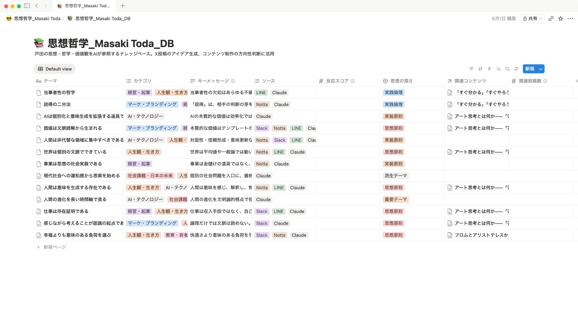The width and height of the screenshot is (578, 325).
Task: Click the sunglasses emoji breadcrumb icon
Action: point(9,18)
